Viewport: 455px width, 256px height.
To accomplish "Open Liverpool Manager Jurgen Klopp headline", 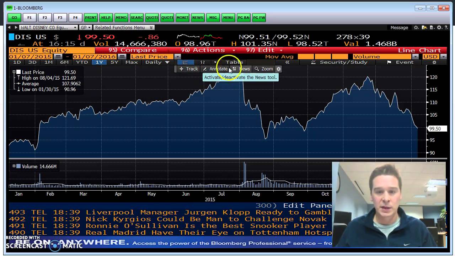I will (x=171, y=212).
